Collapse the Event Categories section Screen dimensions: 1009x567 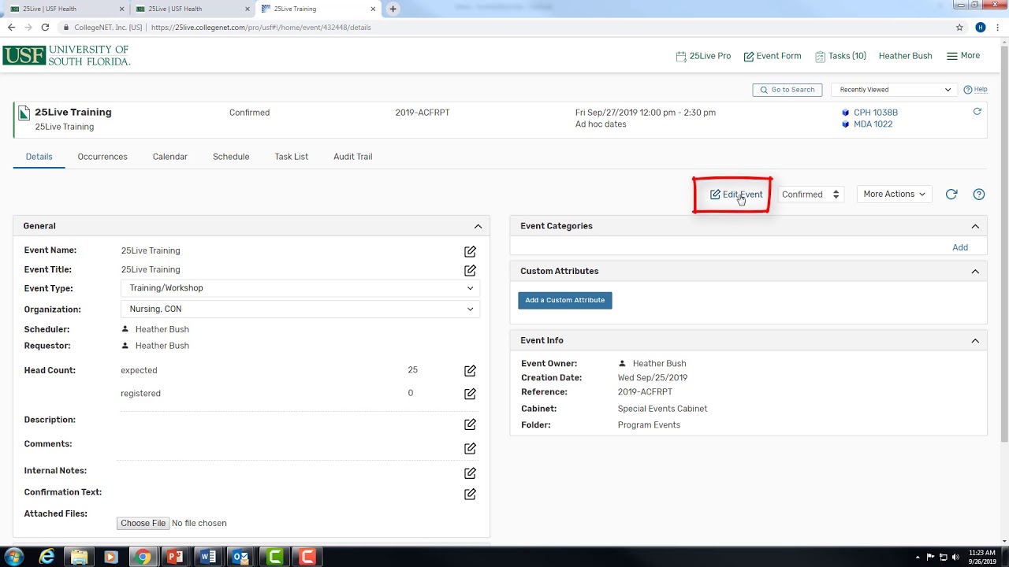[975, 226]
